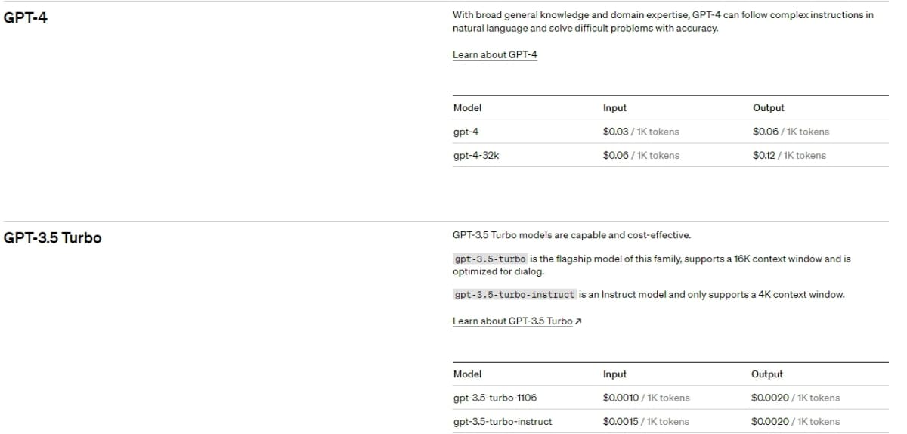This screenshot has height=434, width=907.
Task: Click the Input column header in GPT-4 table
Action: (x=614, y=107)
